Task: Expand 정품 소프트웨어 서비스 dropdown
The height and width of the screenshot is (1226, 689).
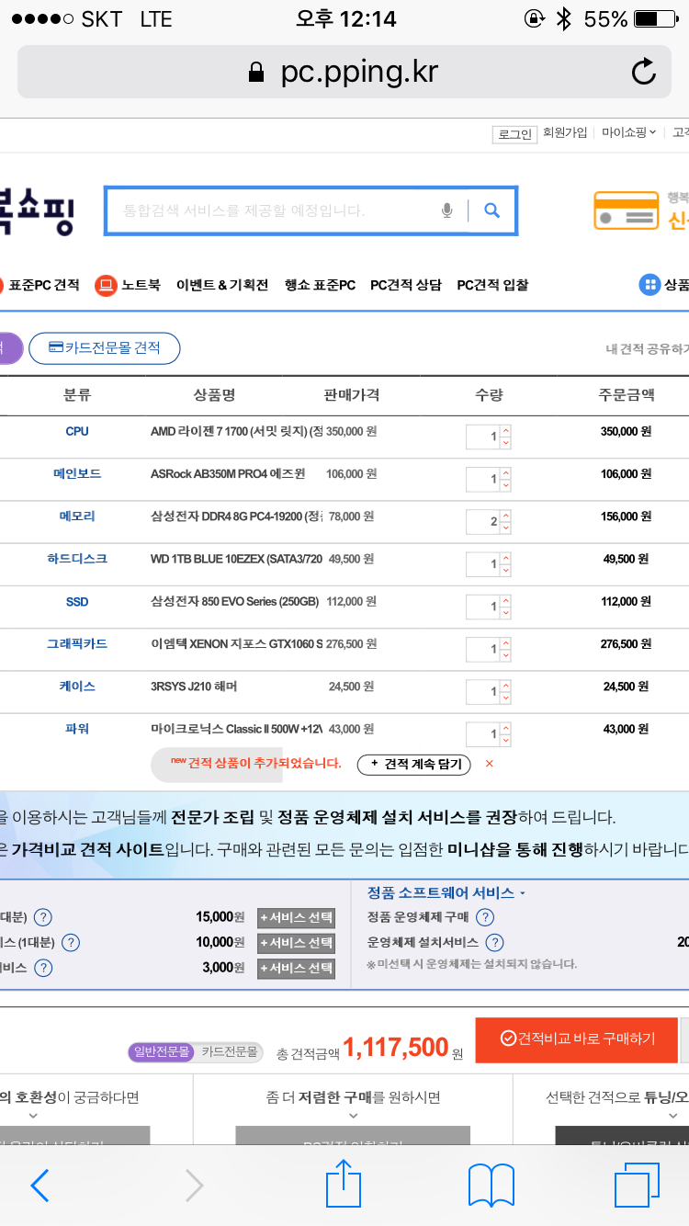Action: tap(446, 892)
